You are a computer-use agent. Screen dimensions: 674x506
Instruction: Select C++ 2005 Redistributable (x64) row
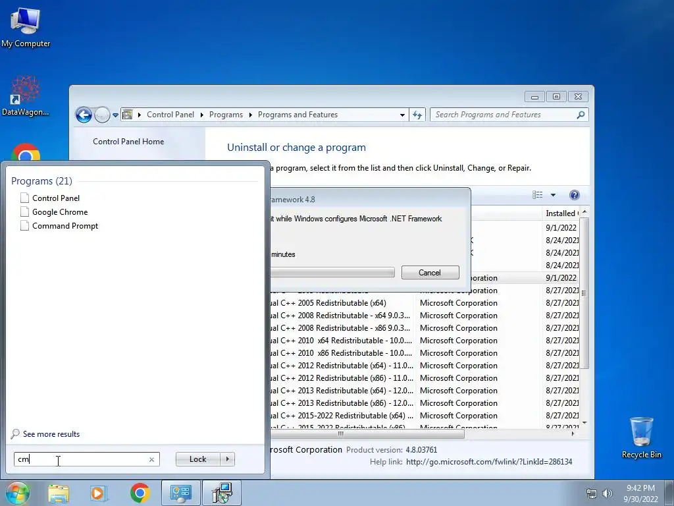(425, 303)
